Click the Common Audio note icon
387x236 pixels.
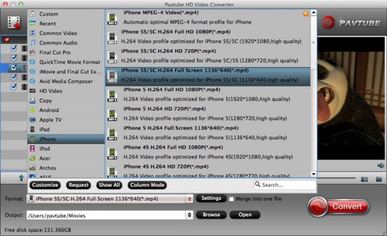(32, 43)
